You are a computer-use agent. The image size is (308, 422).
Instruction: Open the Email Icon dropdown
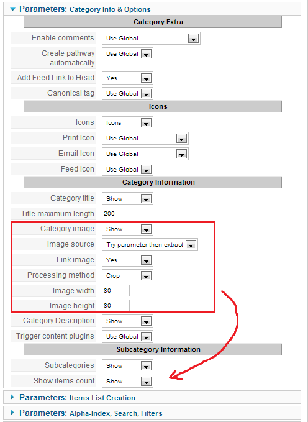145,154
